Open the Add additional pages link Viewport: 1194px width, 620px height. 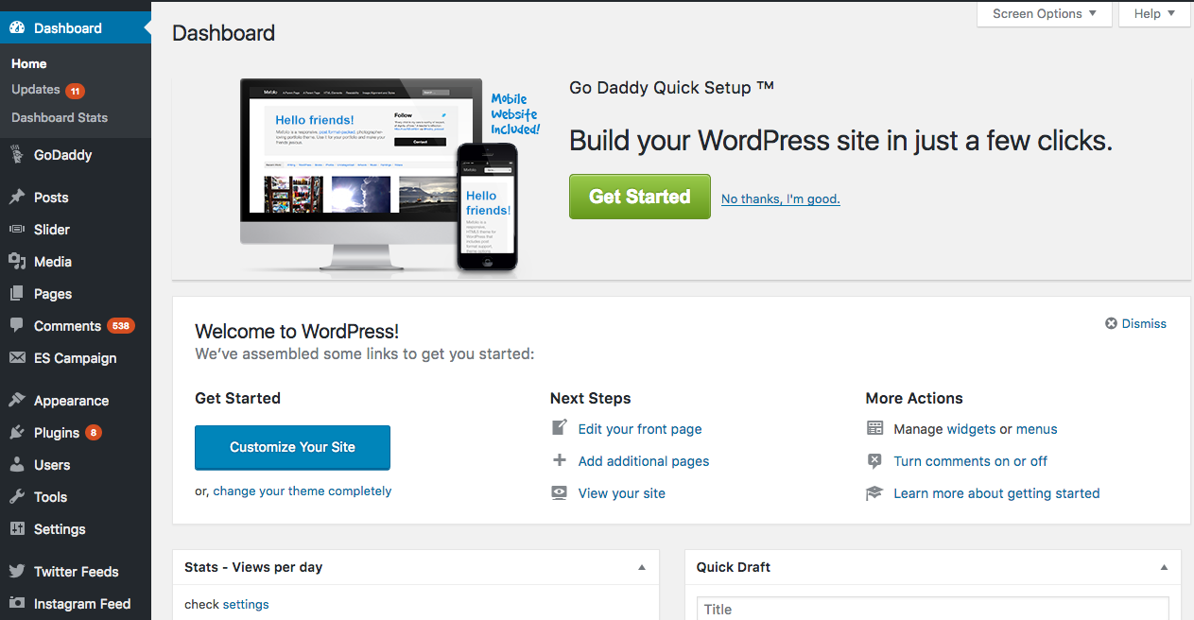click(x=644, y=461)
